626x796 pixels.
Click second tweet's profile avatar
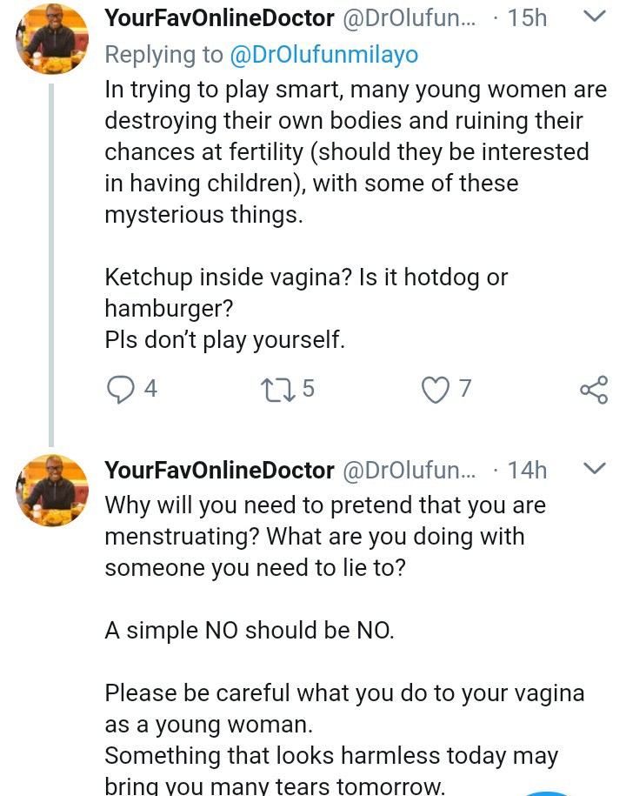(x=52, y=492)
